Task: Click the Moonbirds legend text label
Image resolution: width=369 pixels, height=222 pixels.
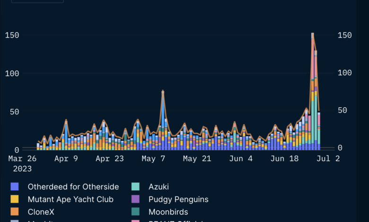Action: point(168,212)
